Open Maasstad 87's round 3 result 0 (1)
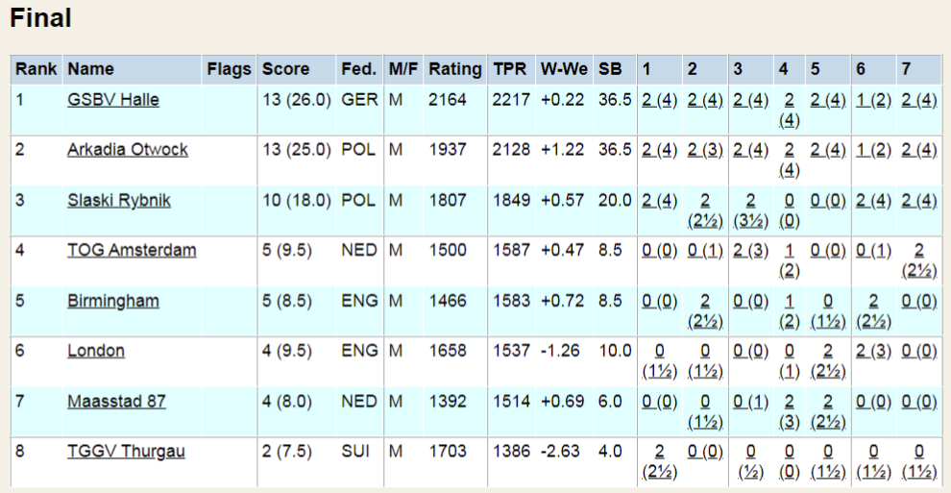Viewport: 951px width, 493px height. click(750, 402)
